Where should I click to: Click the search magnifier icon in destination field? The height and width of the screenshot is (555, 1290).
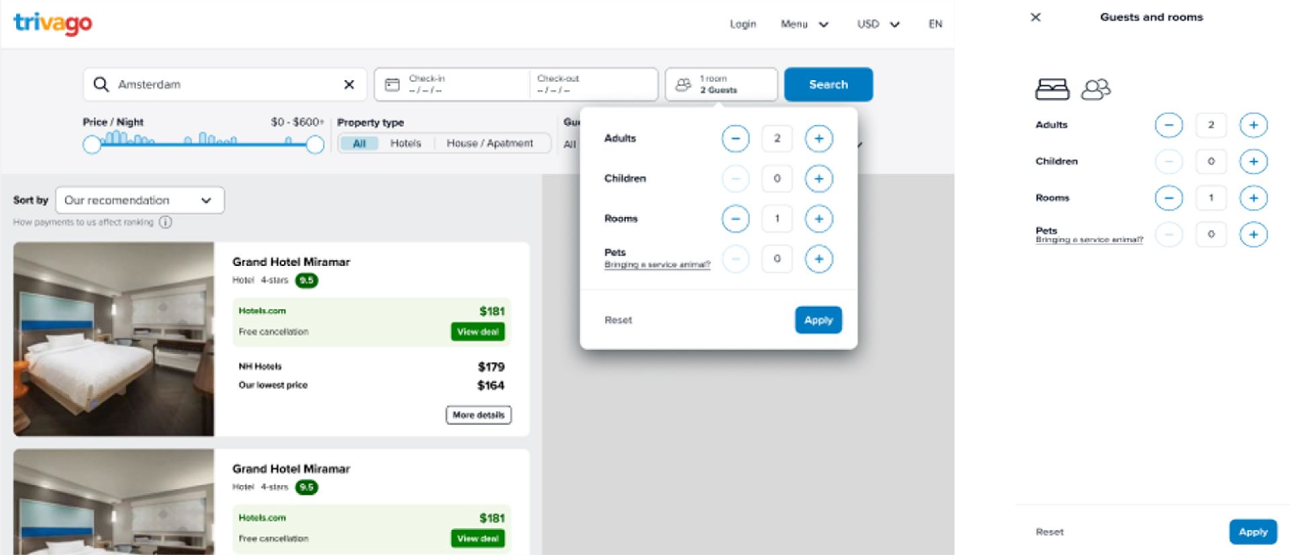[x=101, y=84]
